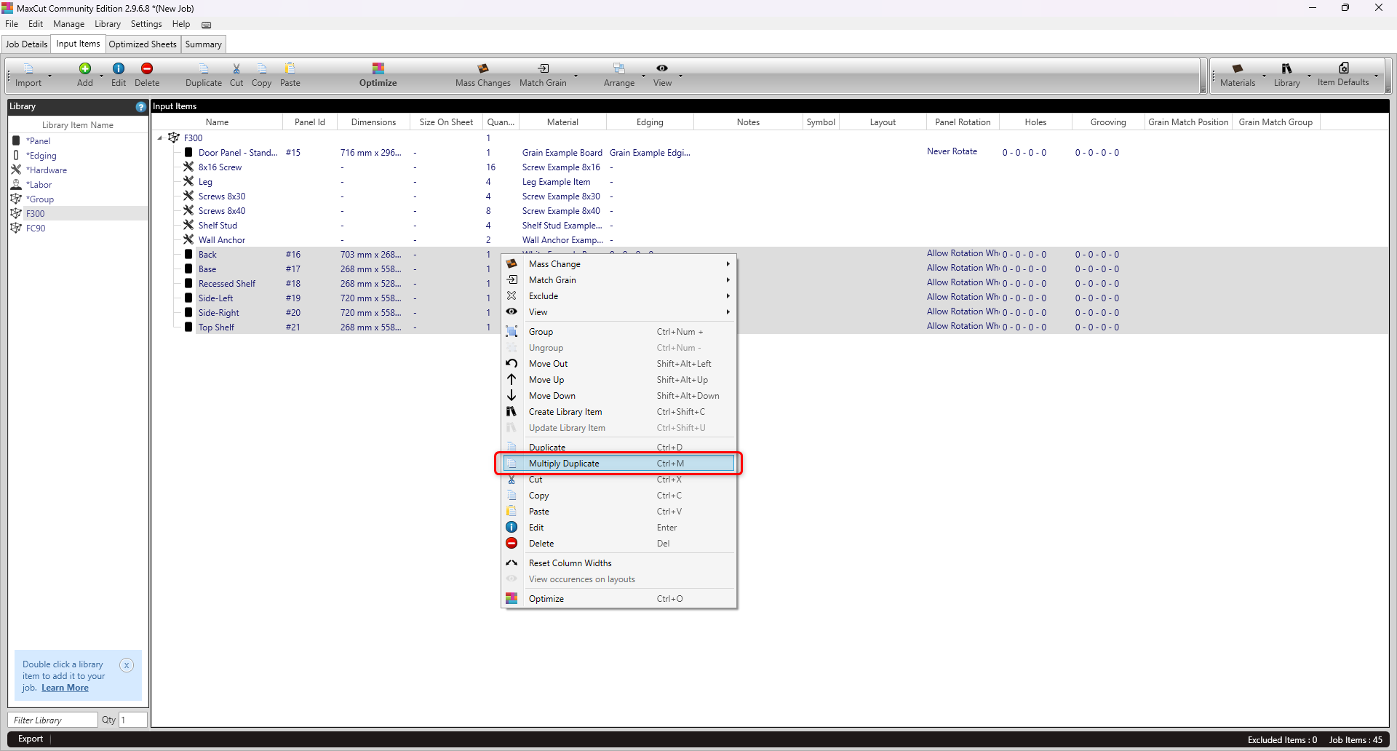The height and width of the screenshot is (751, 1397).
Task: Open Item Defaults in the toolbar
Action: point(1343,75)
